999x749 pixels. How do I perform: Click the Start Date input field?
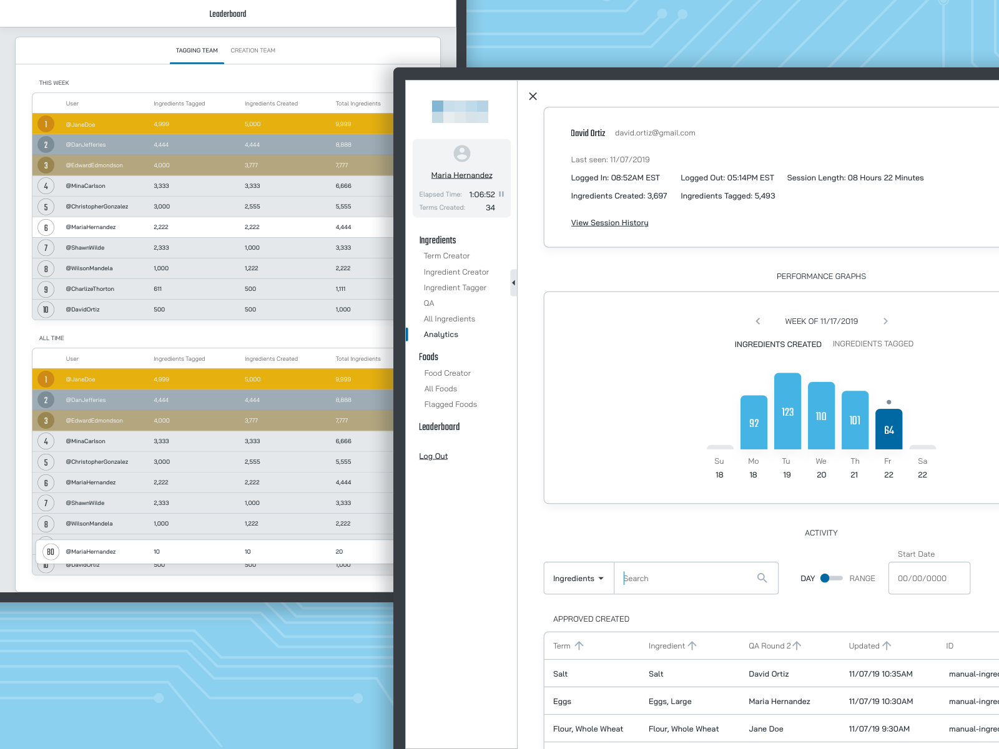pos(929,578)
